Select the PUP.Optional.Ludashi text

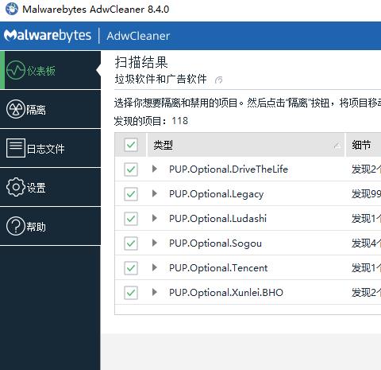pos(217,219)
